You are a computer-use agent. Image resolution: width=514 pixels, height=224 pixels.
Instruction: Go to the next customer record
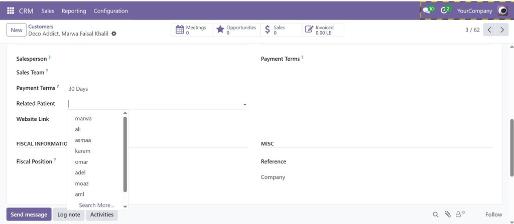pos(502,30)
